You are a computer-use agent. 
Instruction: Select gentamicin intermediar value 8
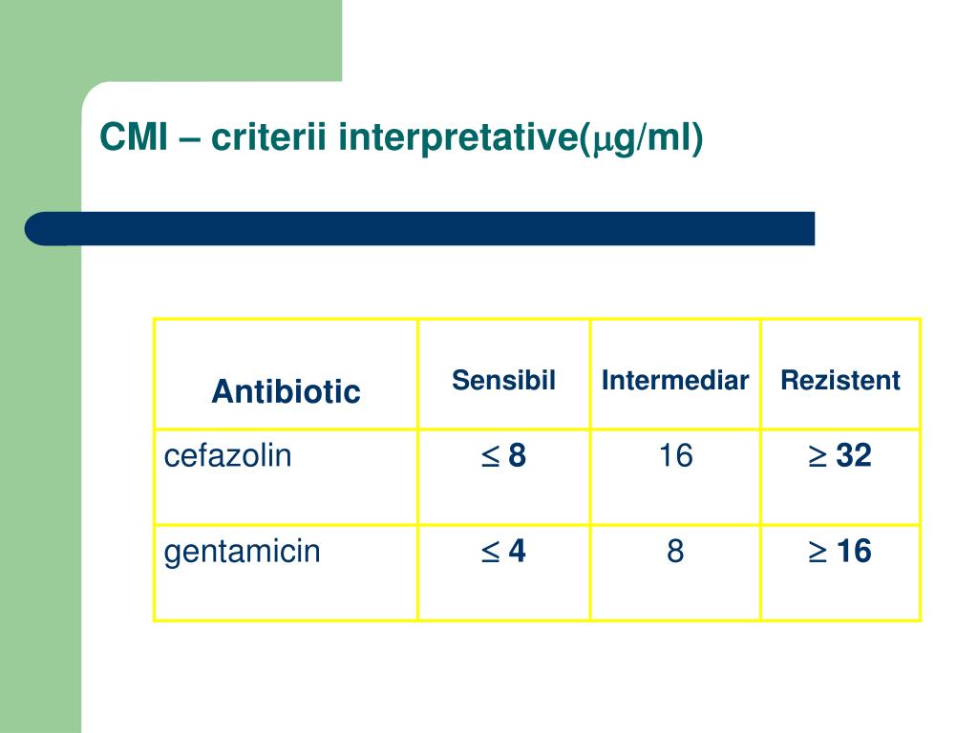tap(675, 551)
